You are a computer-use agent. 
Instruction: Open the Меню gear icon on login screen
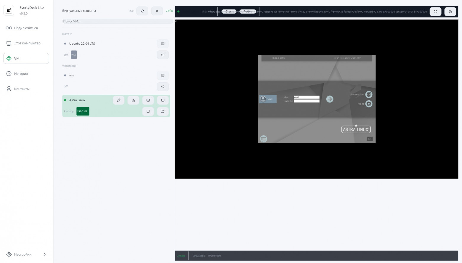click(x=369, y=104)
